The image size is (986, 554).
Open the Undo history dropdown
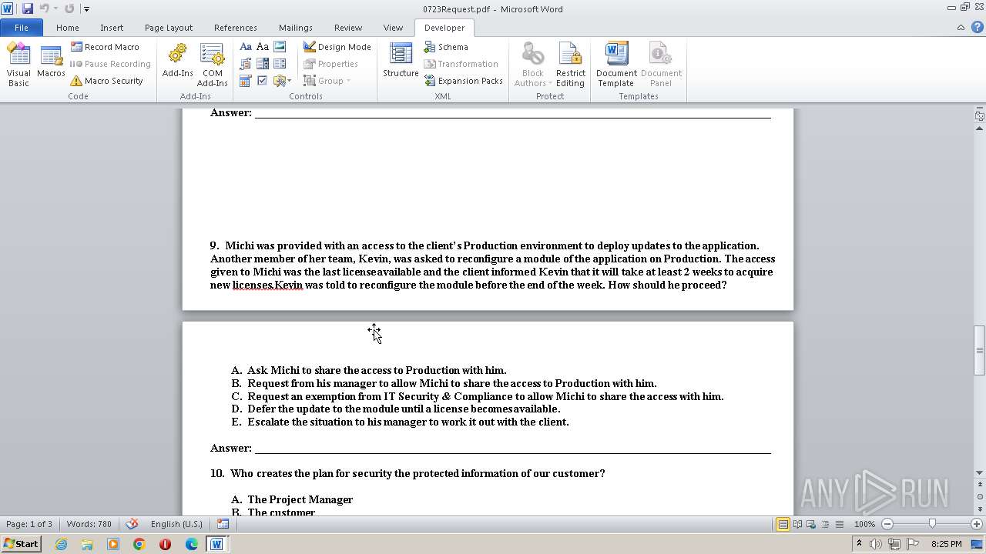click(55, 8)
